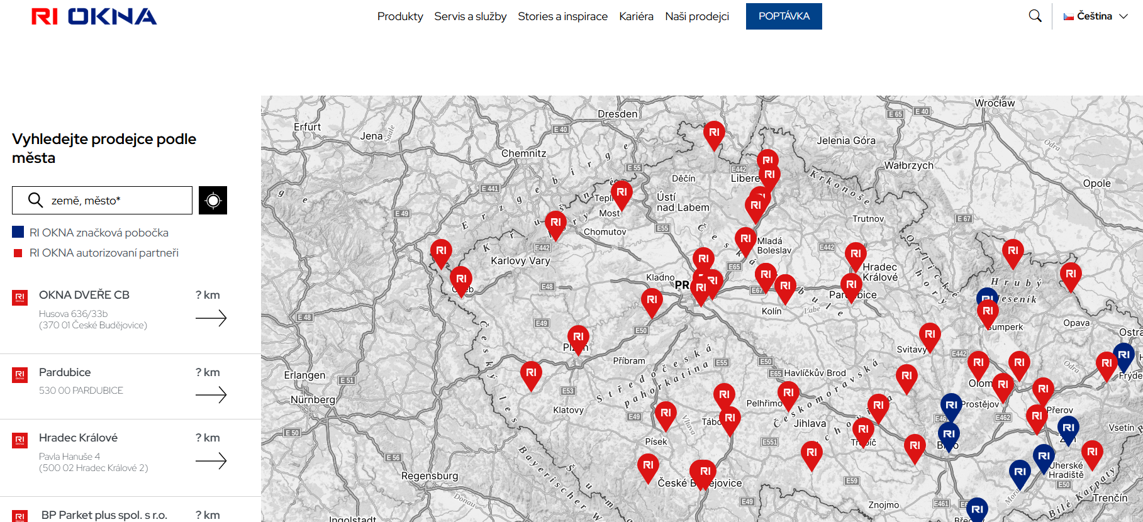Open OKNA DVEŘE CB dealer title
This screenshot has width=1143, height=522.
click(x=84, y=295)
